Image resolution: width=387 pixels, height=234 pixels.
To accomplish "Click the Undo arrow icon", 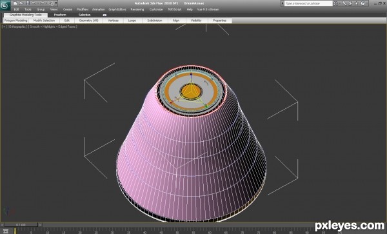I will pos(34,3).
